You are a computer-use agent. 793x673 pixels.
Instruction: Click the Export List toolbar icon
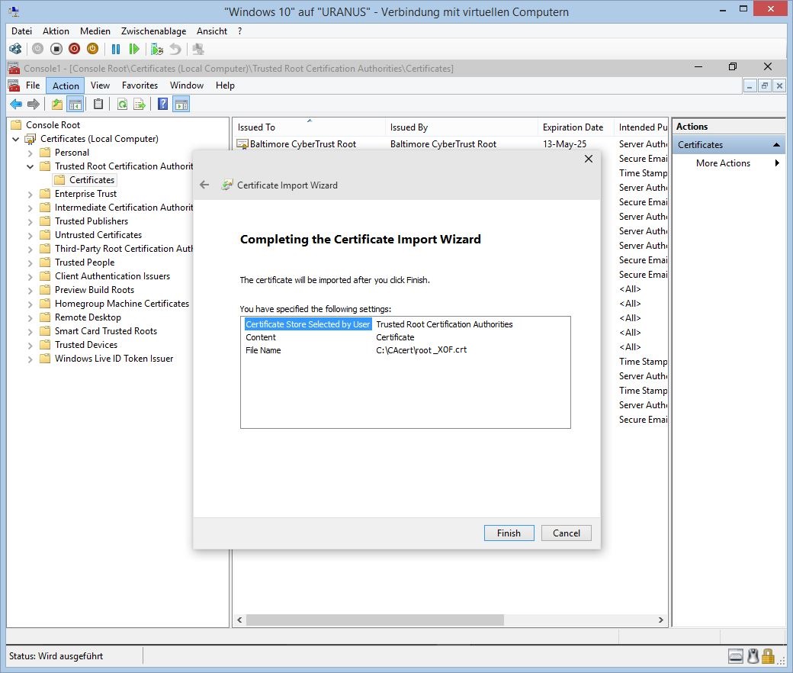(140, 105)
